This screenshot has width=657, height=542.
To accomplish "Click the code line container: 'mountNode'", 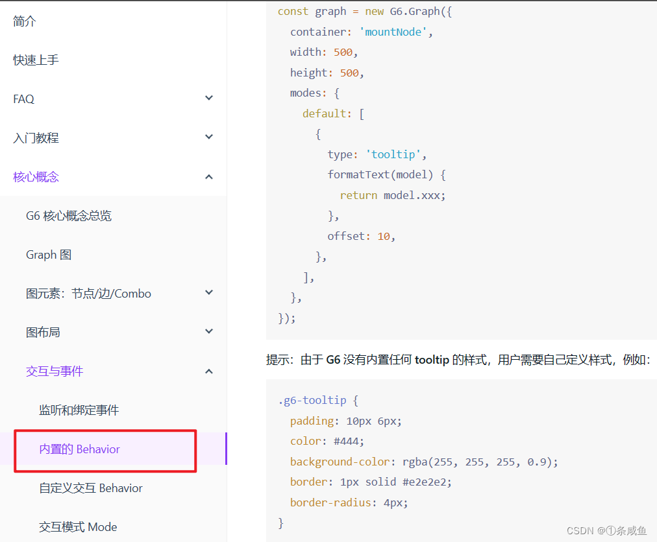I will (x=362, y=32).
